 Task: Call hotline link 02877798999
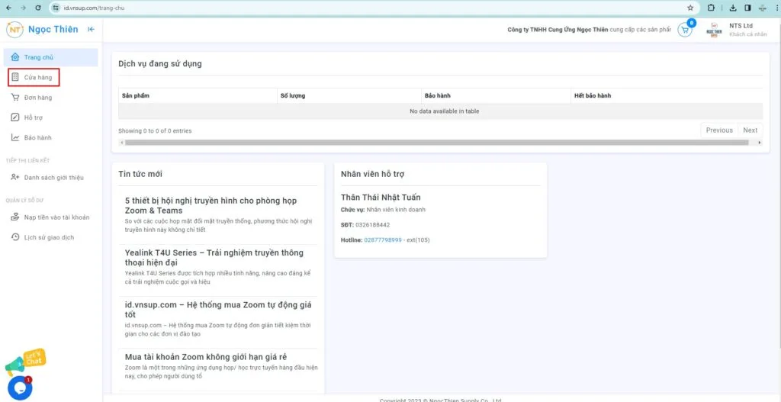(382, 240)
